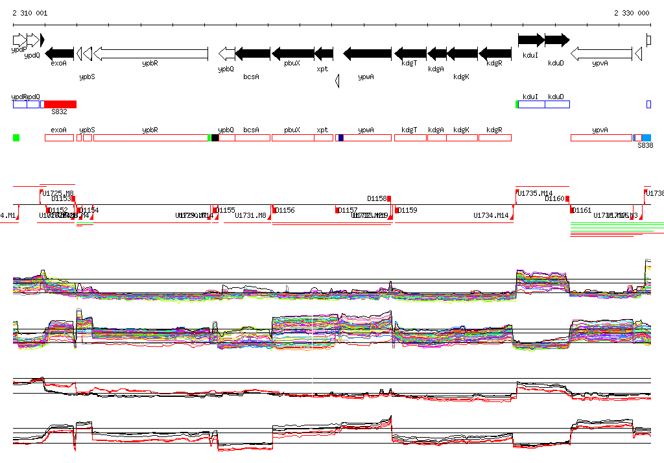Click the green square at far left
664x463 pixels.
tap(16, 137)
